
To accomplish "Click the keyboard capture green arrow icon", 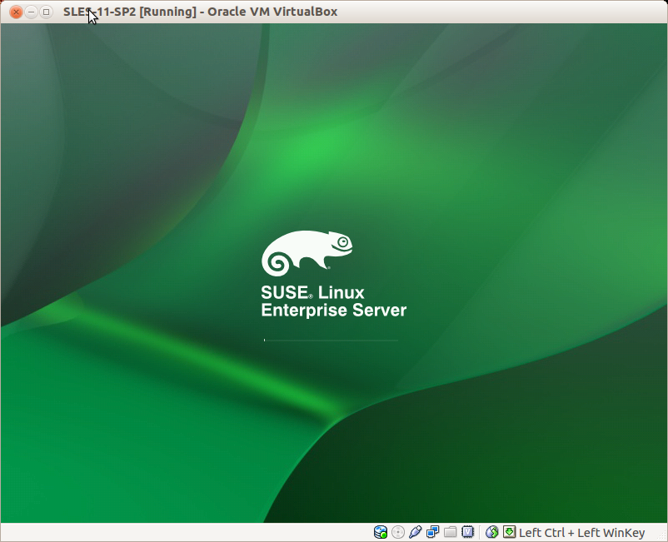I will coord(509,532).
